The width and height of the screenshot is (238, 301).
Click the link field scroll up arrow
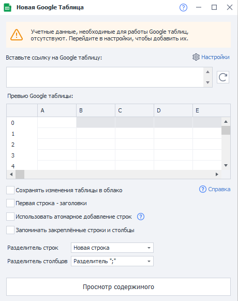(x=207, y=72)
